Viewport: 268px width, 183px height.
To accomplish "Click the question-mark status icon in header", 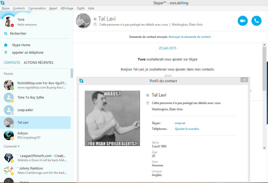I will click(x=95, y=25).
